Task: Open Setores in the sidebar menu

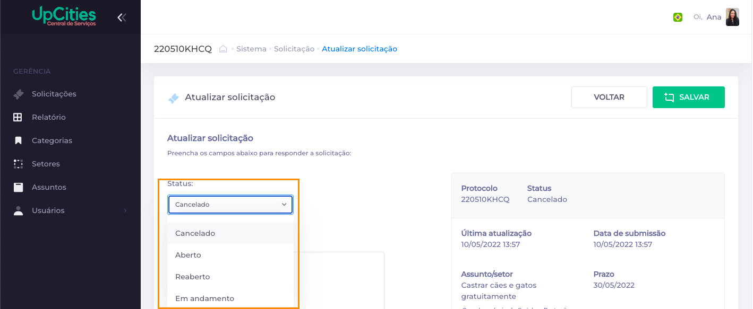Action: 46,164
